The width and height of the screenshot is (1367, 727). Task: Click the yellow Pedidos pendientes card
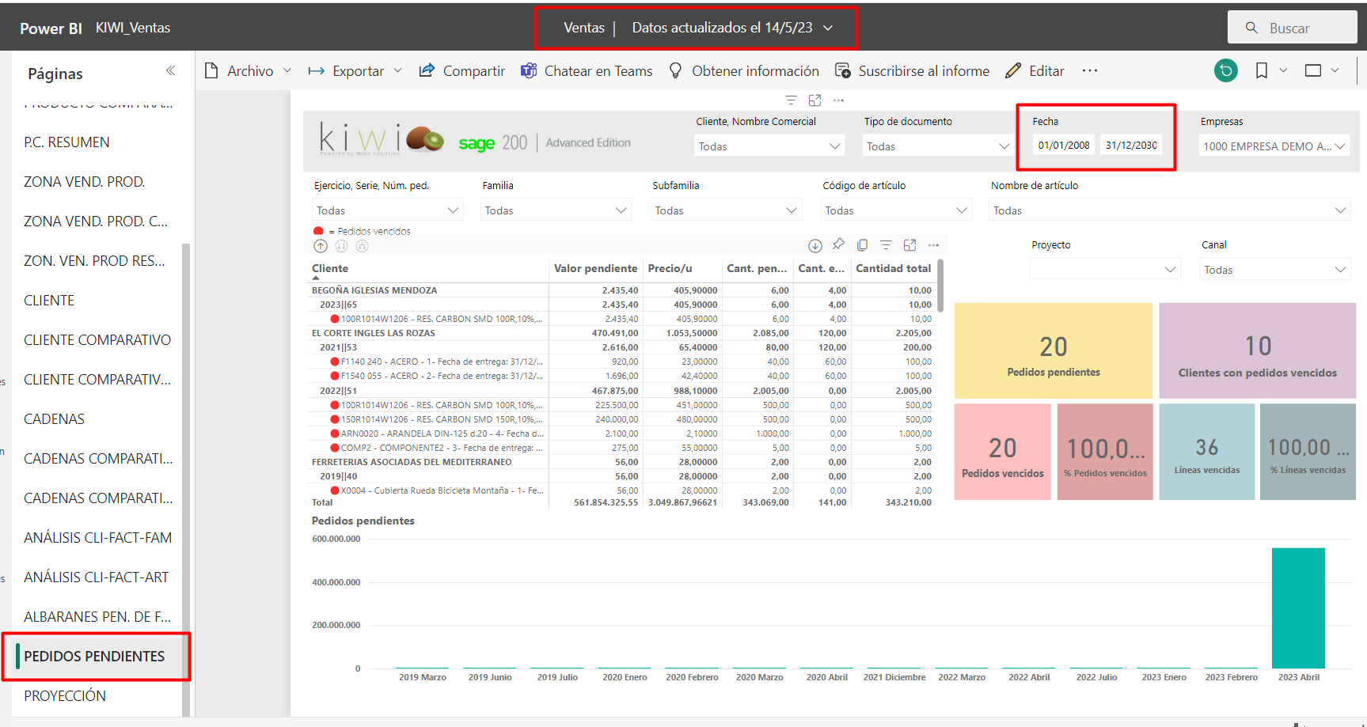pyautogui.click(x=1053, y=350)
